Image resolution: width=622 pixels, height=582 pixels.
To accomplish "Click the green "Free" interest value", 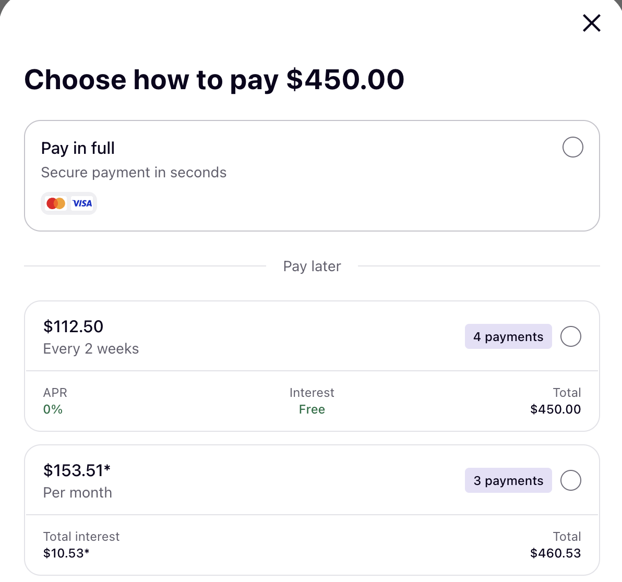I will pos(312,409).
